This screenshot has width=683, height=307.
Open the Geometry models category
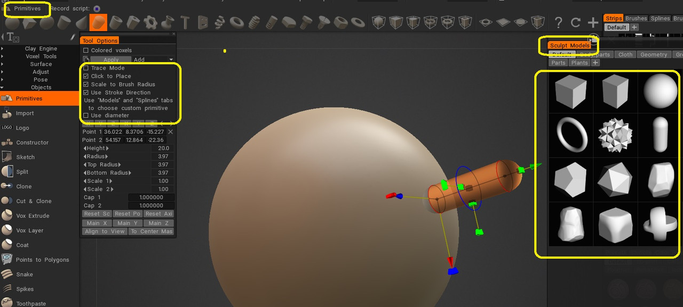tap(654, 54)
